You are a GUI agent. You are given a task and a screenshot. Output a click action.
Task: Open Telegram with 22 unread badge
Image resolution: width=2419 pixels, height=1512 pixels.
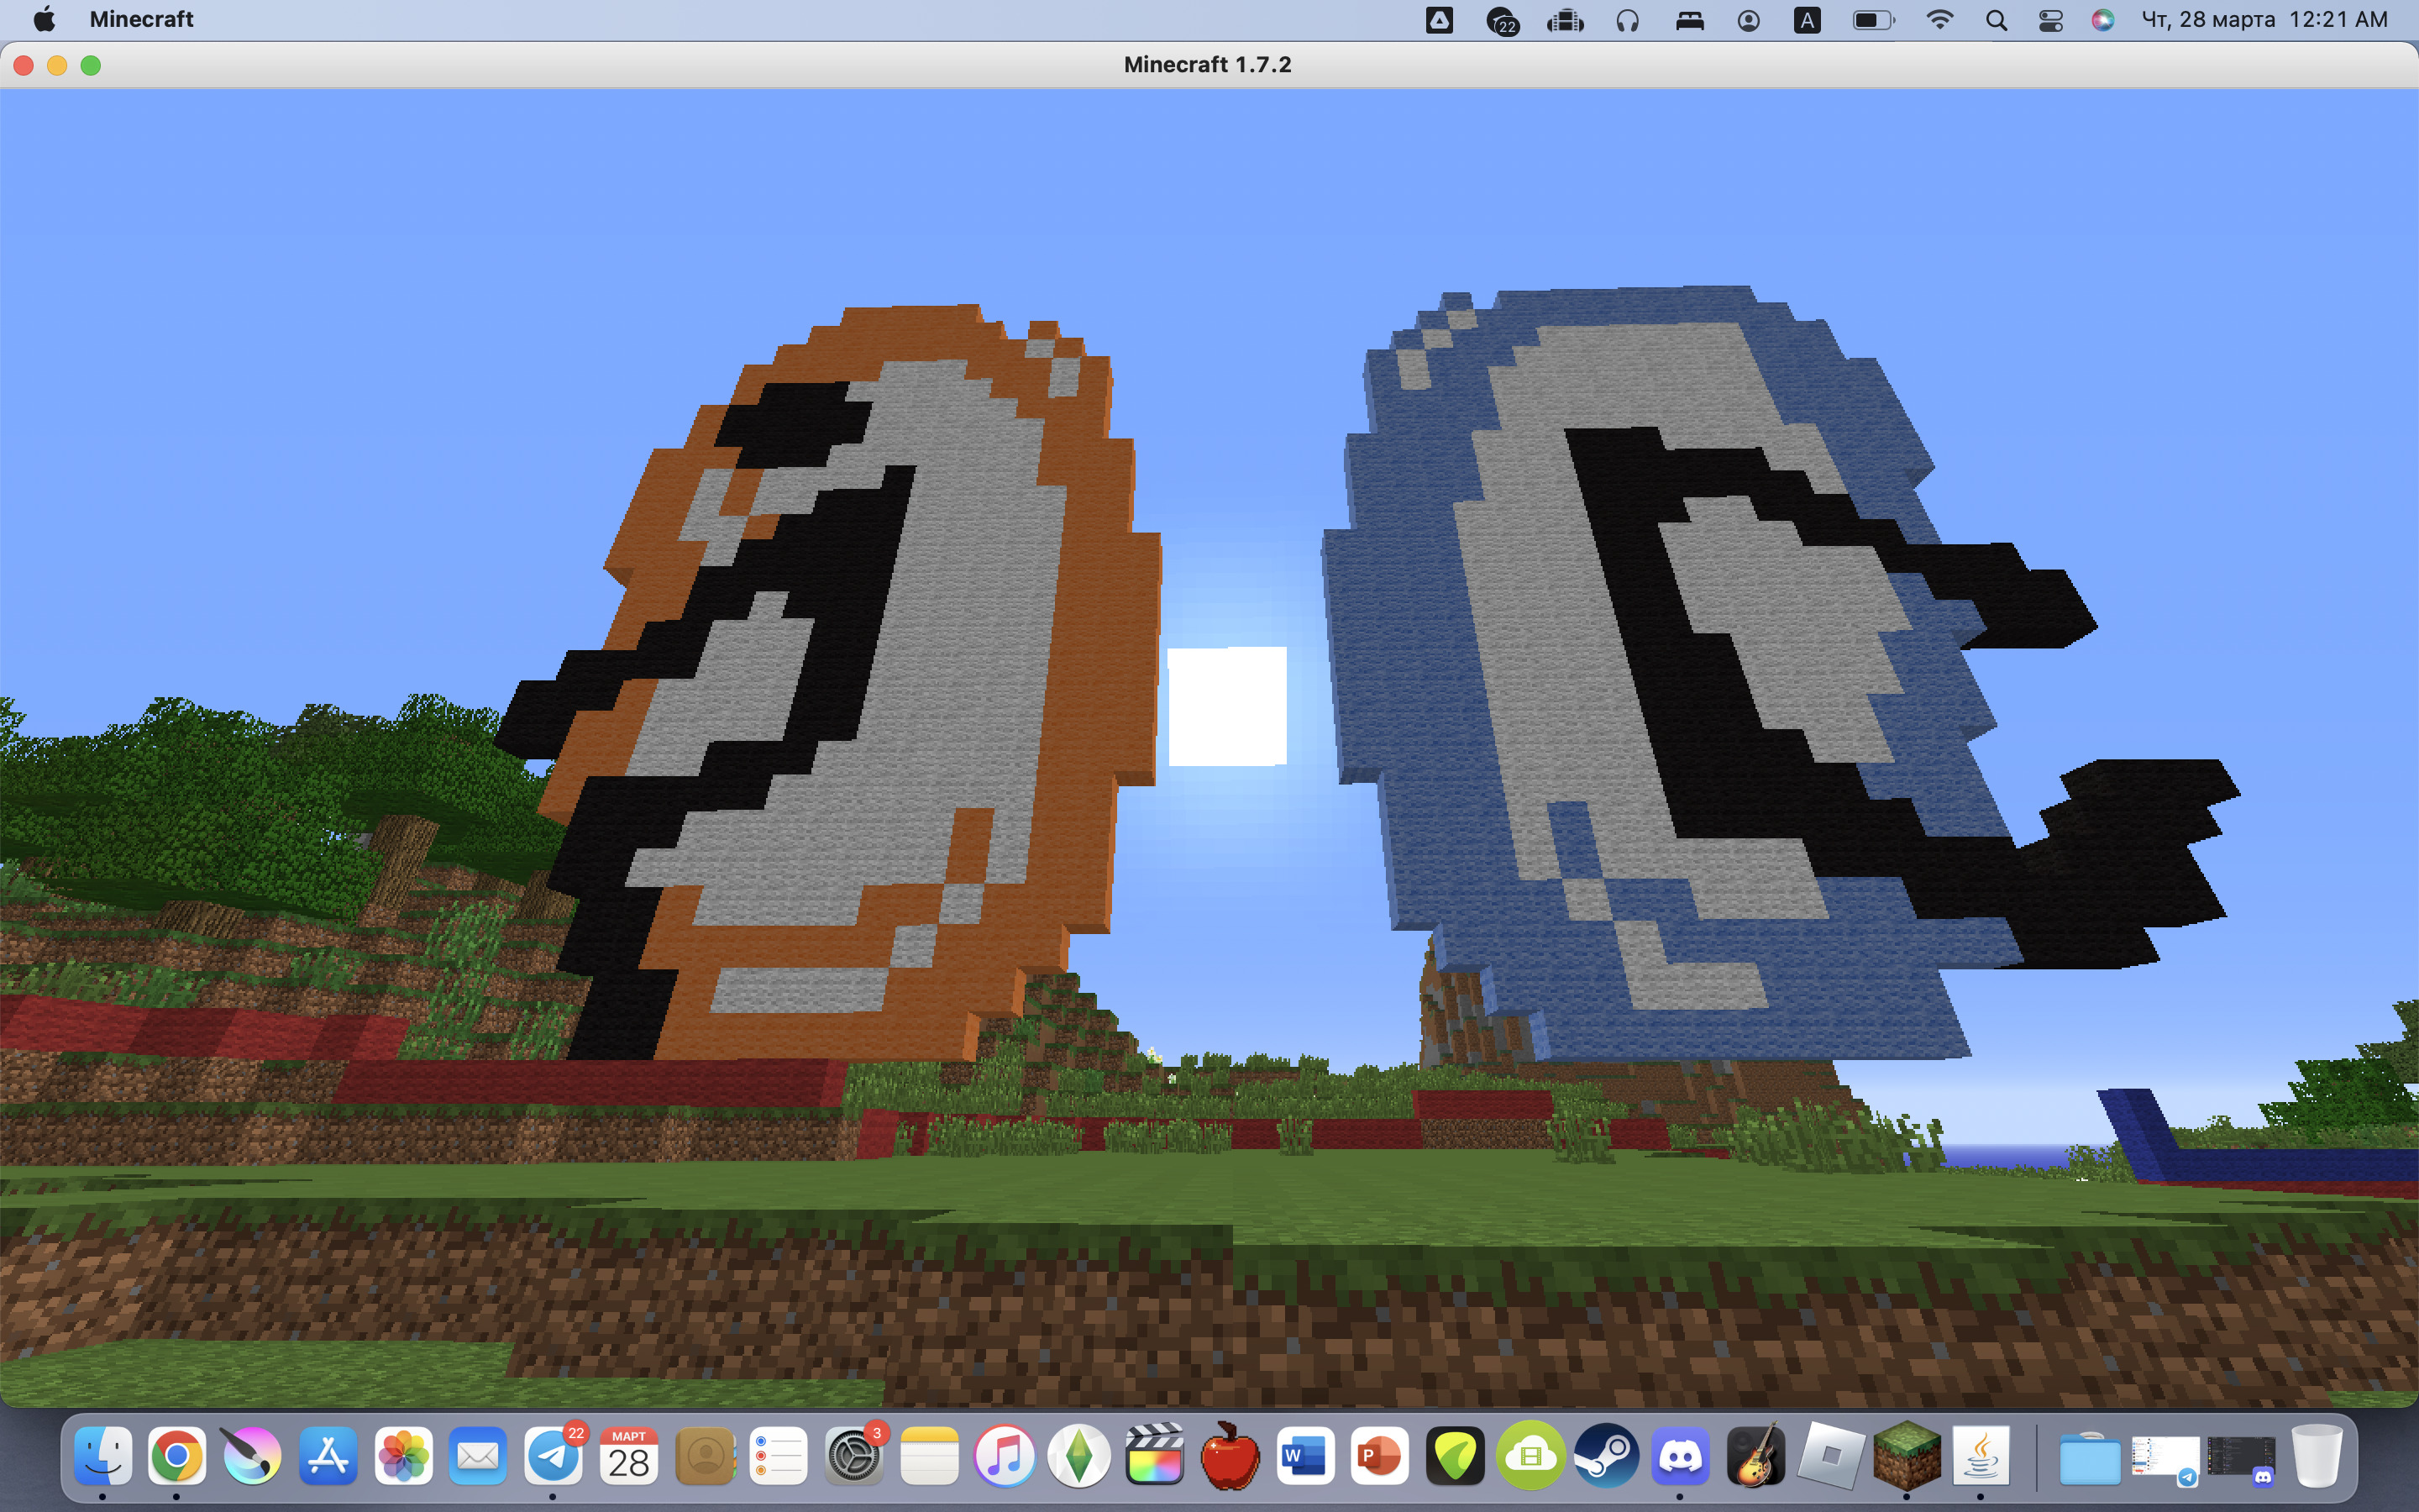click(x=553, y=1456)
